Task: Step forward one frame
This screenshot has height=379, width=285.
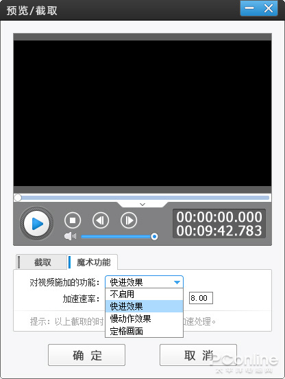Action: (x=129, y=220)
